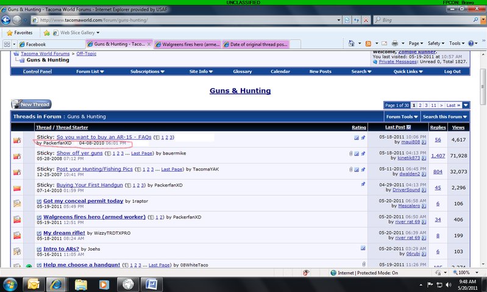This screenshot has width=487, height=292.
Task: Click the Log Out link
Action: pyautogui.click(x=452, y=72)
